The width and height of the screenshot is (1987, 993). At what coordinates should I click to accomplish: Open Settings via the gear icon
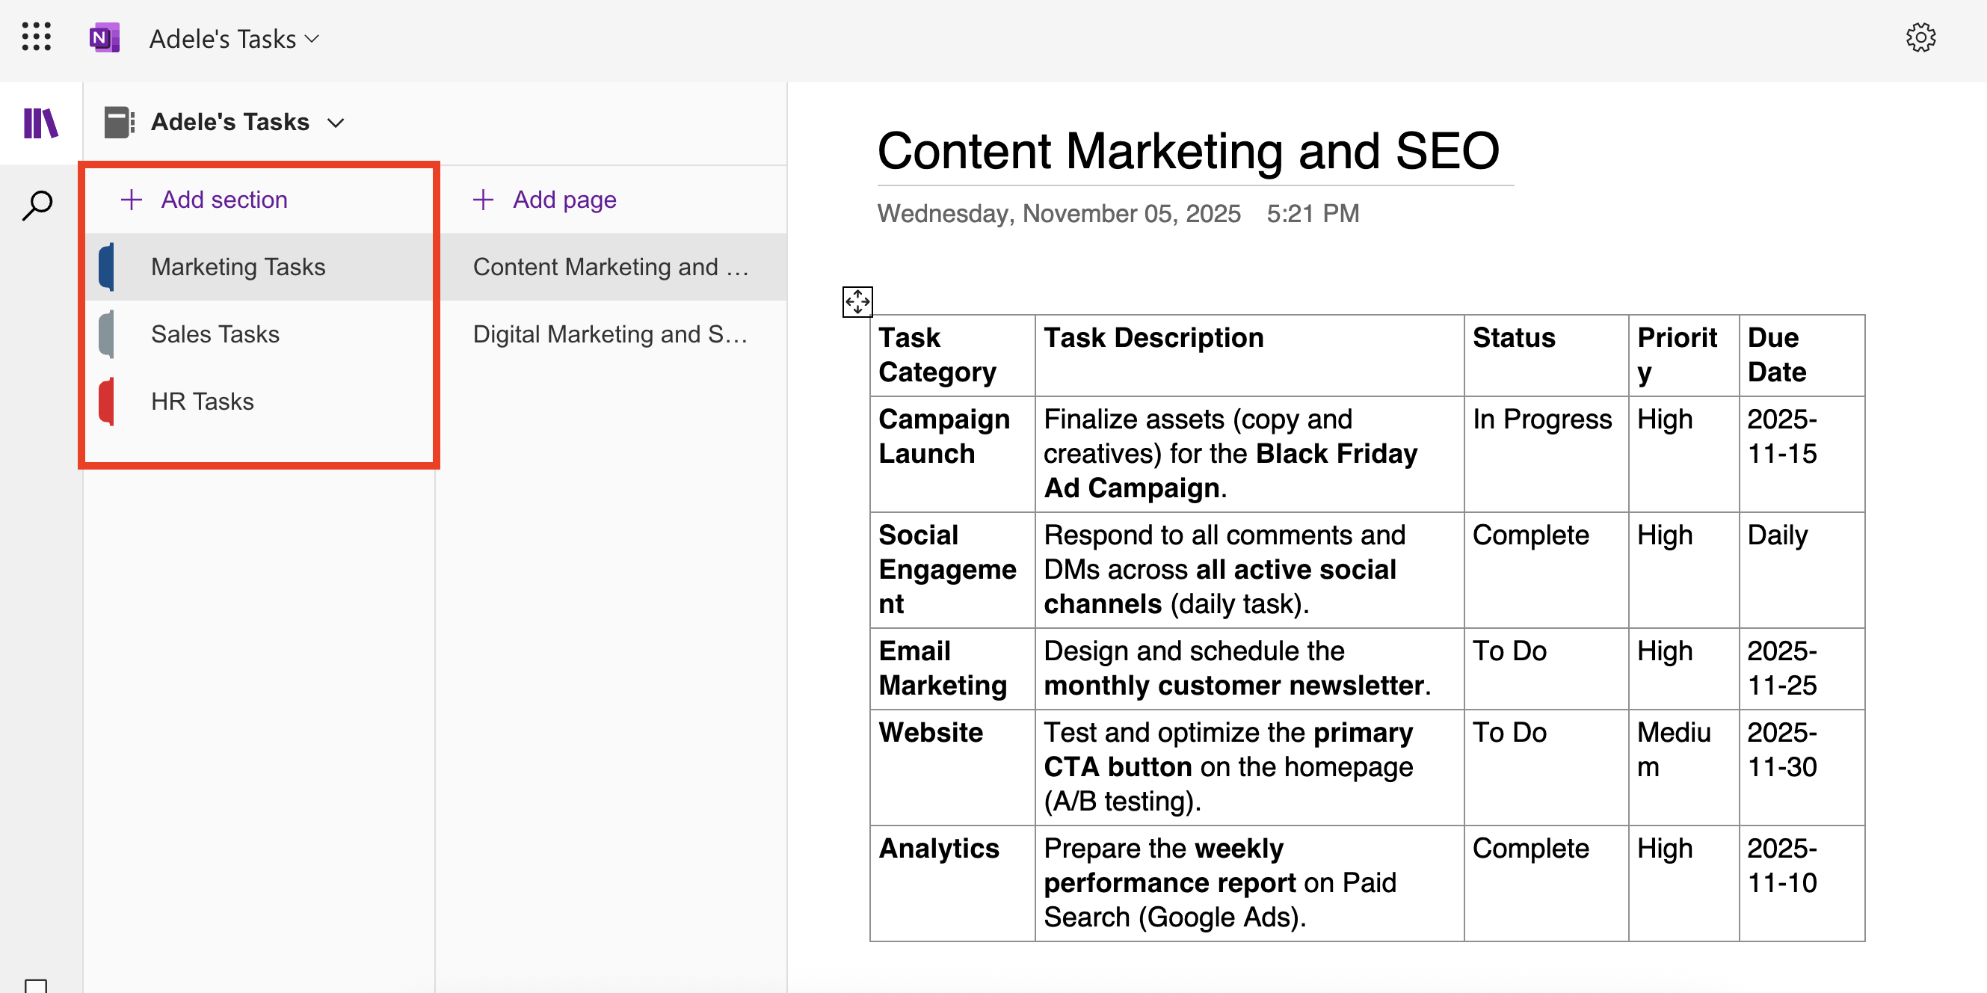[1920, 37]
